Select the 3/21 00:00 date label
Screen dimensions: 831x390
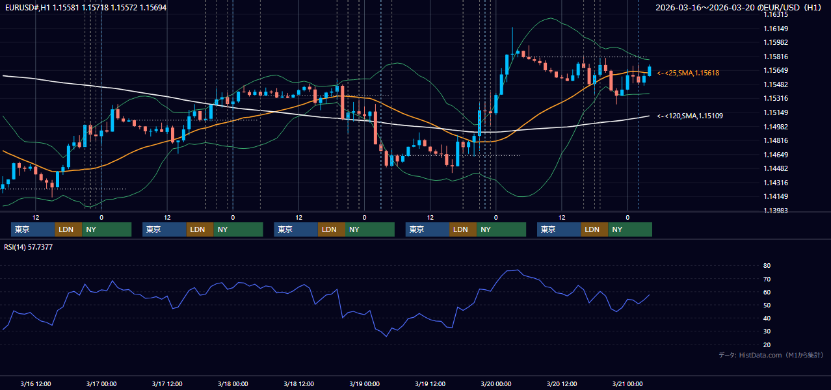click(x=627, y=383)
